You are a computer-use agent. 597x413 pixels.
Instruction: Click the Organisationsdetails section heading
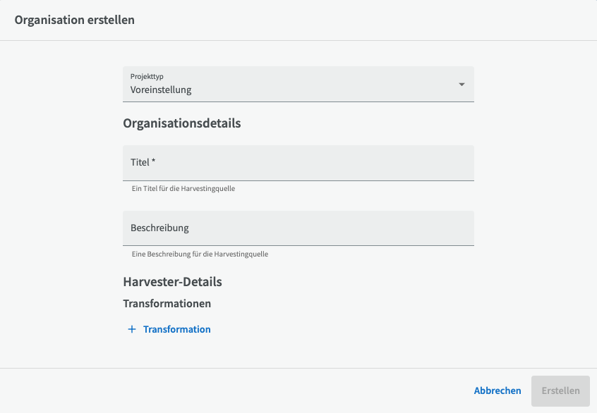coord(182,123)
